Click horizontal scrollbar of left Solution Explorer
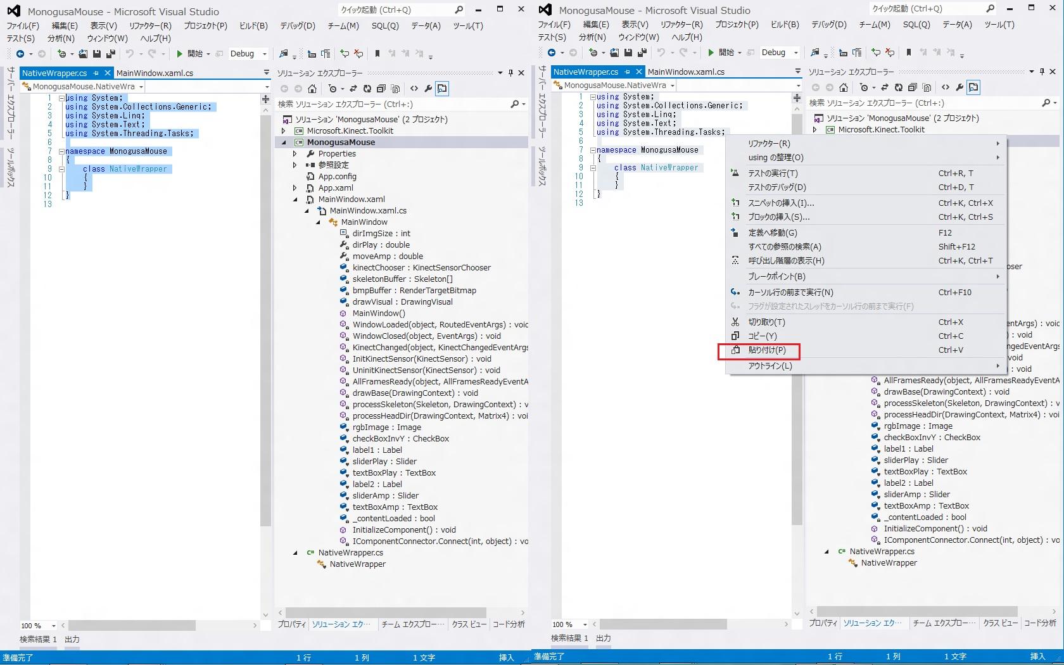This screenshot has height=665, width=1064. point(386,612)
